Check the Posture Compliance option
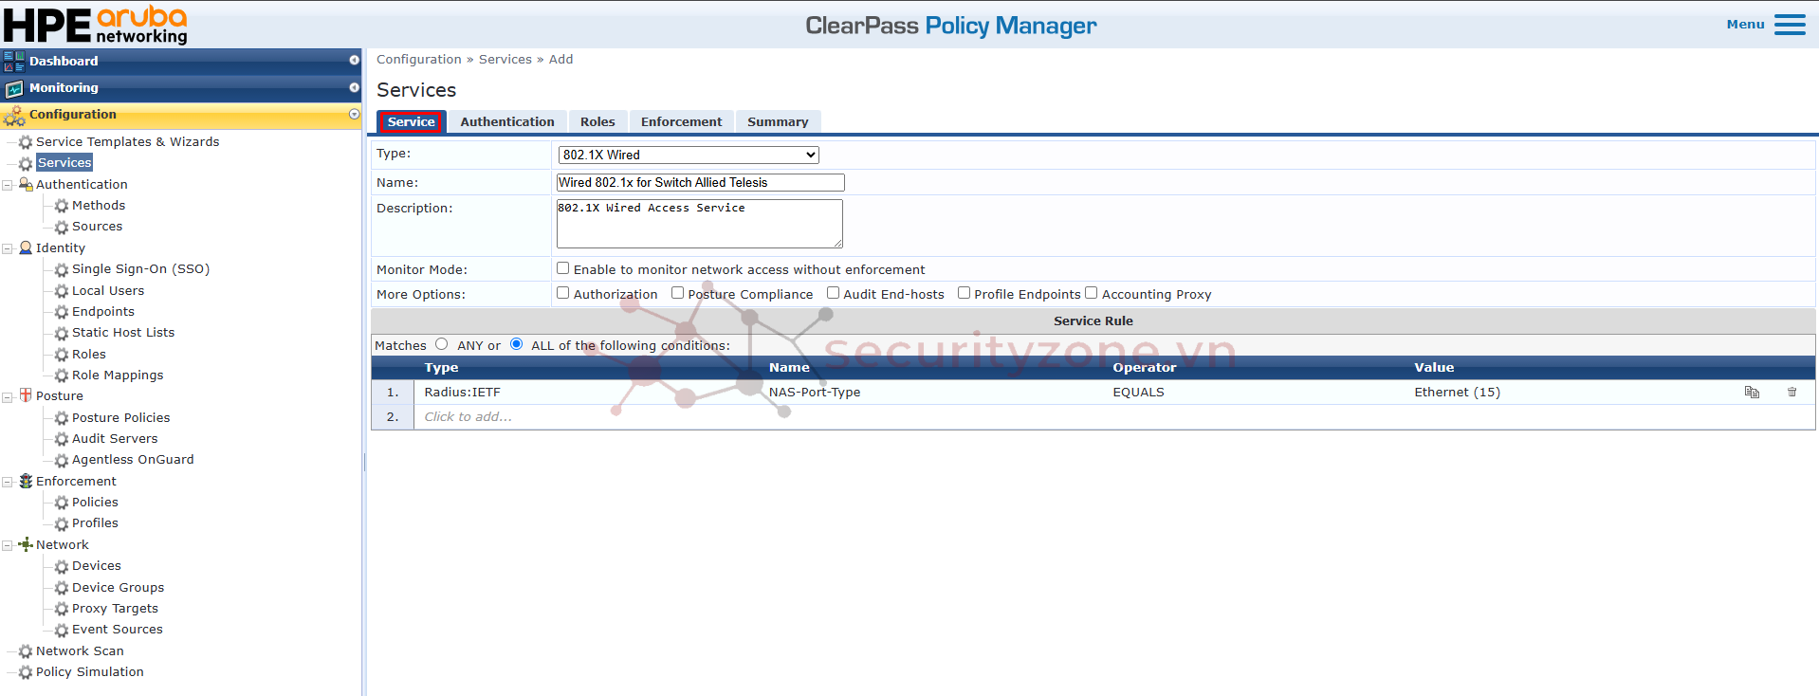 [678, 293]
